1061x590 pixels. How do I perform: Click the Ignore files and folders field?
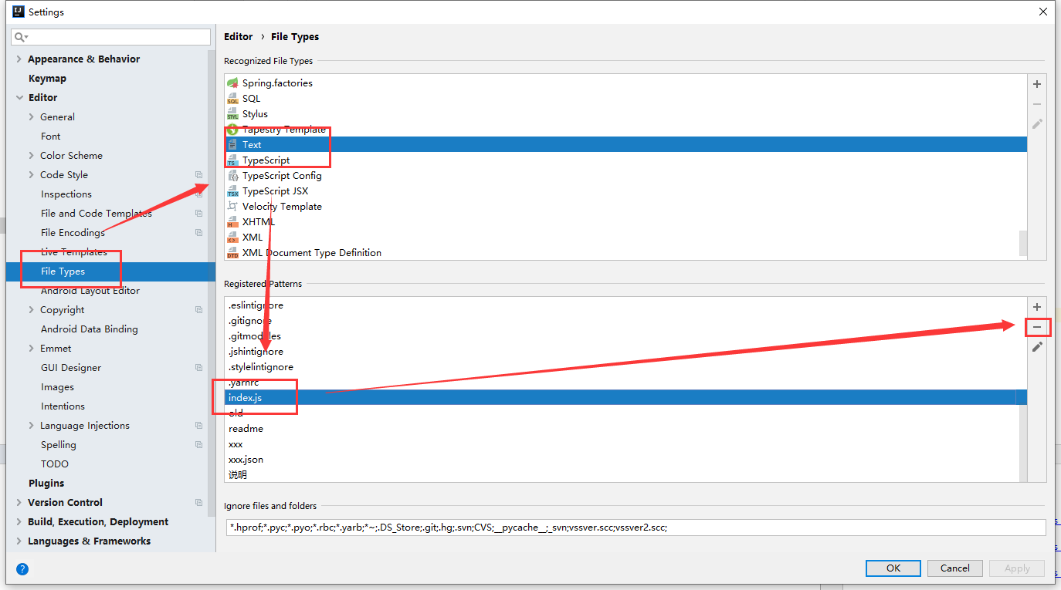pyautogui.click(x=633, y=528)
